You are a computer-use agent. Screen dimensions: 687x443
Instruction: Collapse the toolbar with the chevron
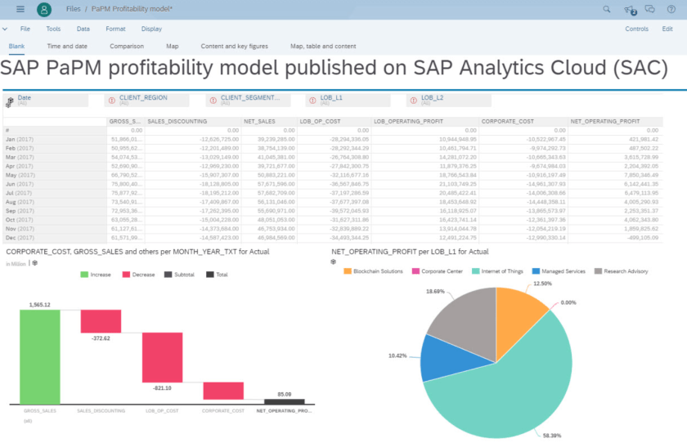(x=5, y=29)
